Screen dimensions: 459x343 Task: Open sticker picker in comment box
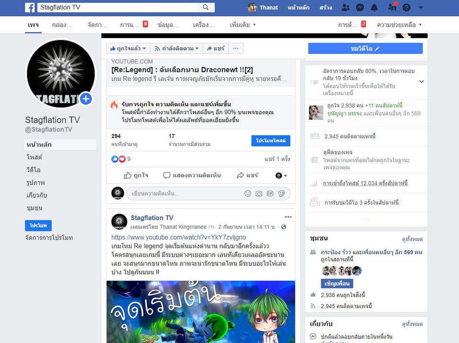[281, 193]
